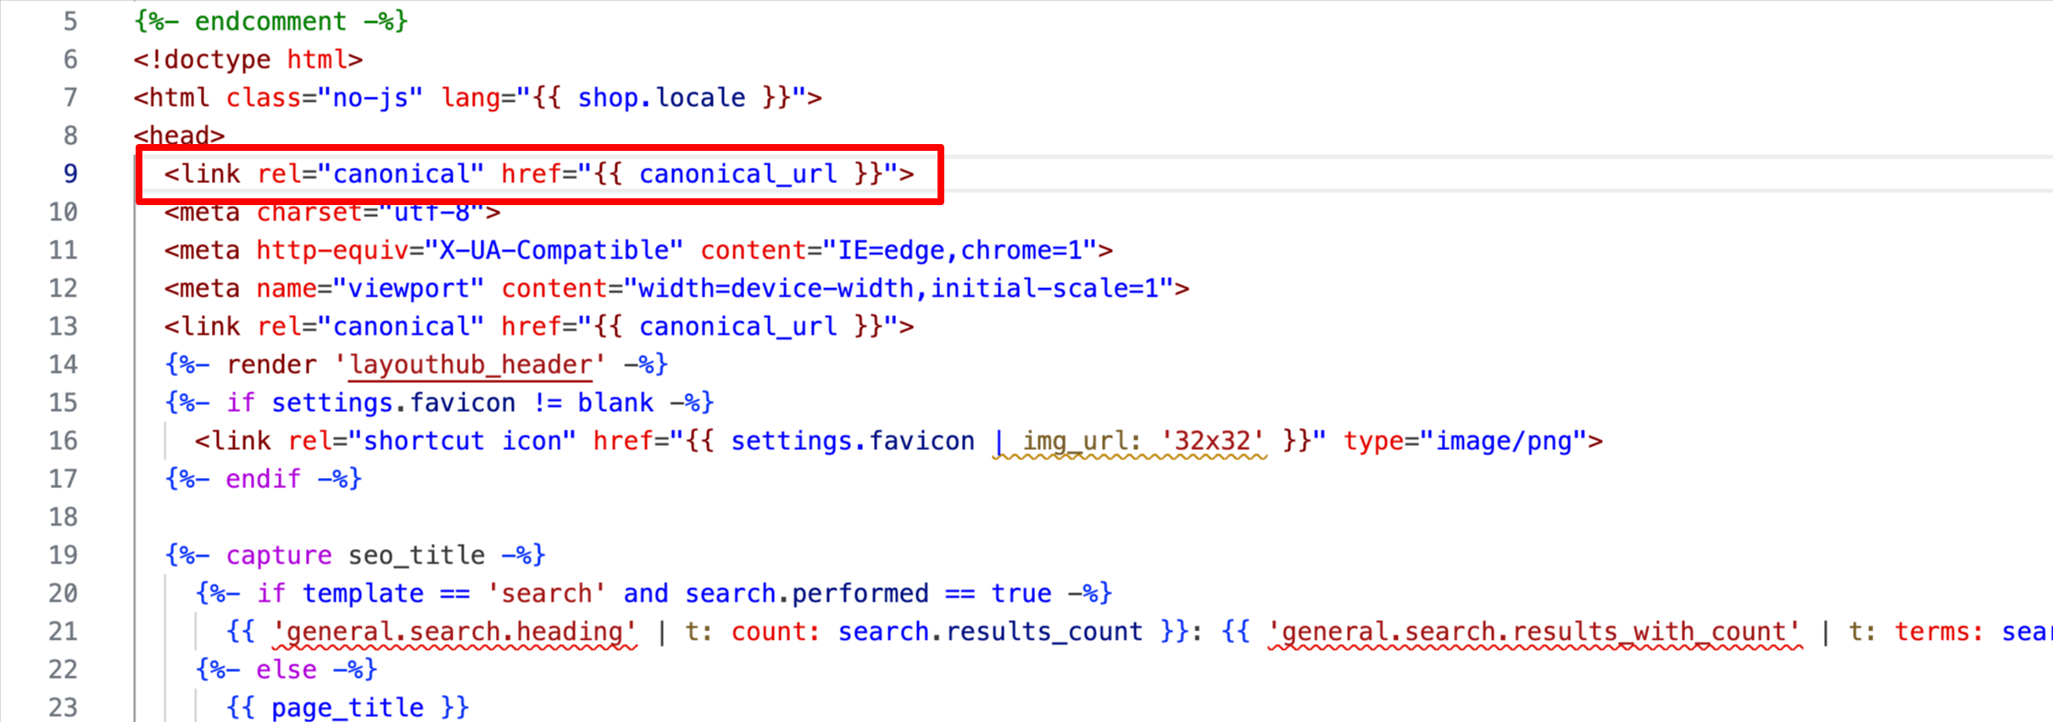Select the shop.locale variable
This screenshot has width=2053, height=722.
(x=661, y=98)
